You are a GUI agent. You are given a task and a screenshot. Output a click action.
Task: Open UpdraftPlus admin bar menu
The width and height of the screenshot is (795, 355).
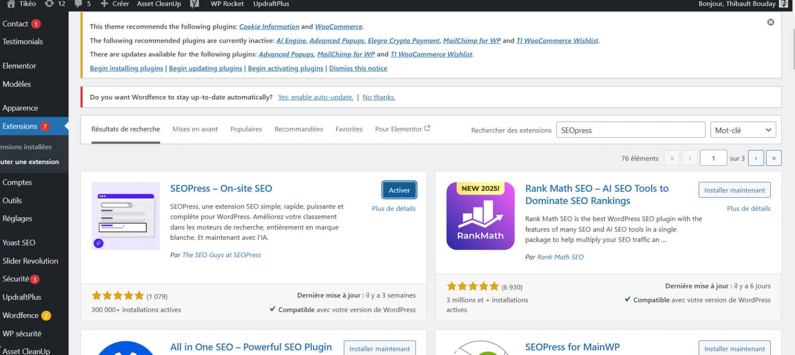click(x=271, y=4)
